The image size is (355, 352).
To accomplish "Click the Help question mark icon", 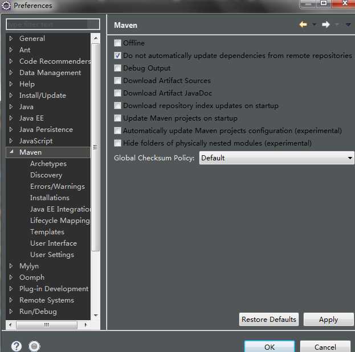I will [x=17, y=346].
